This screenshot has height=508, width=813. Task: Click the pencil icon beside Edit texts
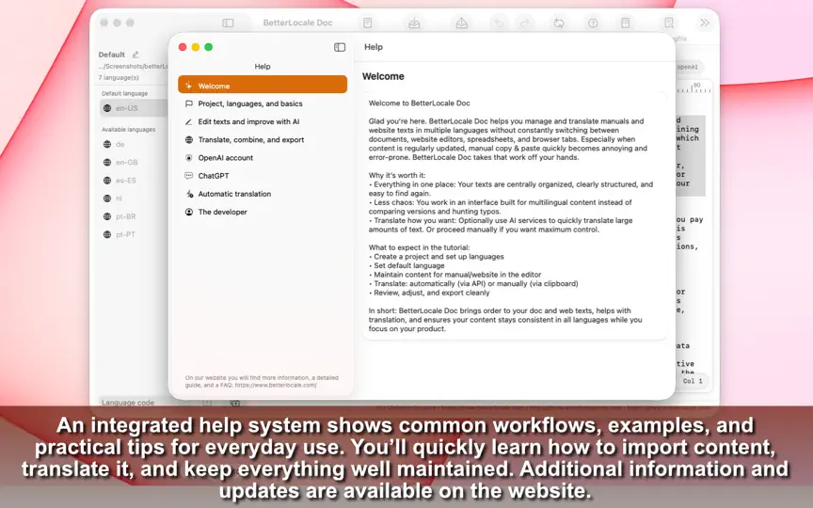(189, 121)
